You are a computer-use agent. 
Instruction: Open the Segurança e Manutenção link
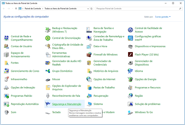67,104
